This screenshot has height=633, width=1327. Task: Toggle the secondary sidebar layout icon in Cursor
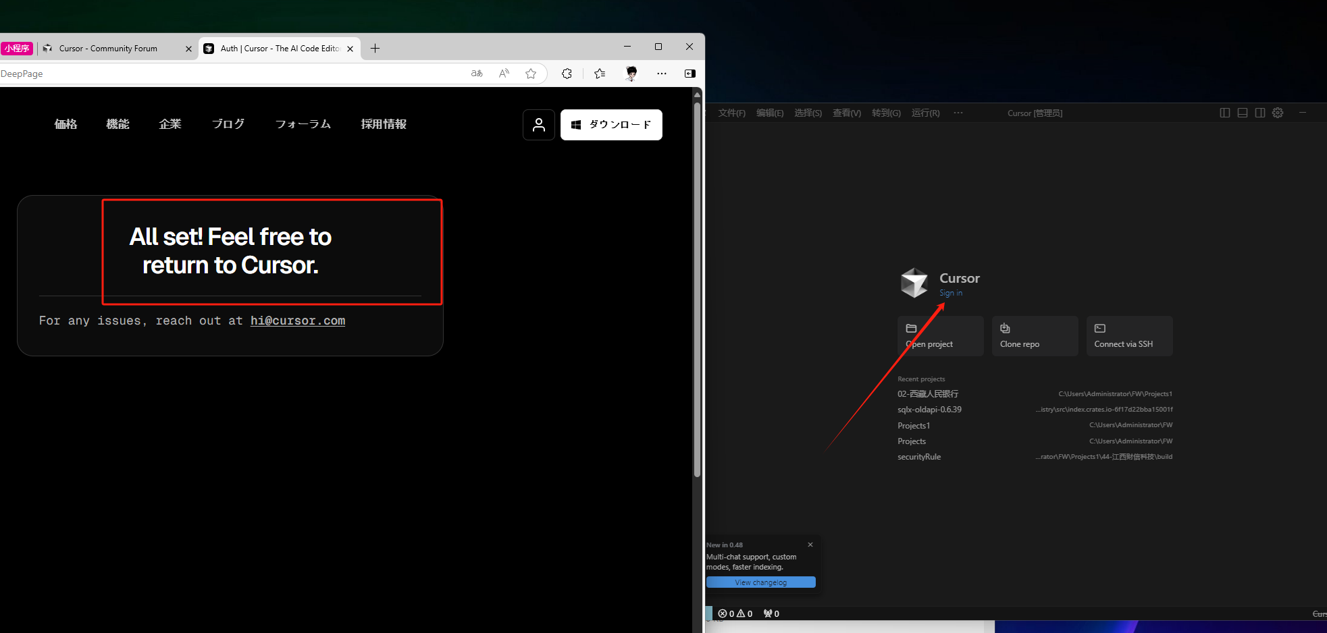1260,113
